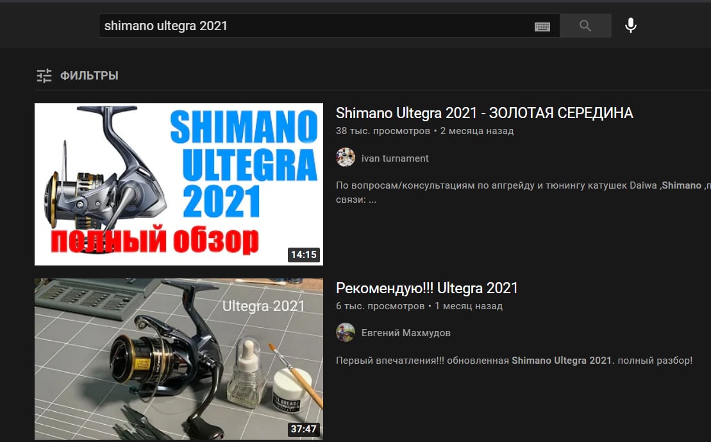Open video title 'Рекомендую!!! Ultegra 2021'
The width and height of the screenshot is (711, 442).
tap(427, 288)
